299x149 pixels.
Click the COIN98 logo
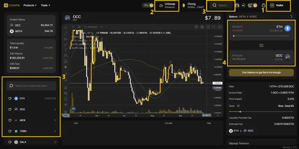click(12, 5)
